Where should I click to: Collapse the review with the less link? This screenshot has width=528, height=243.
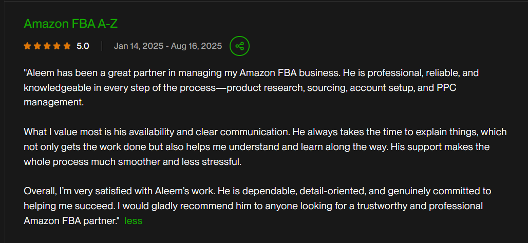[x=133, y=220]
